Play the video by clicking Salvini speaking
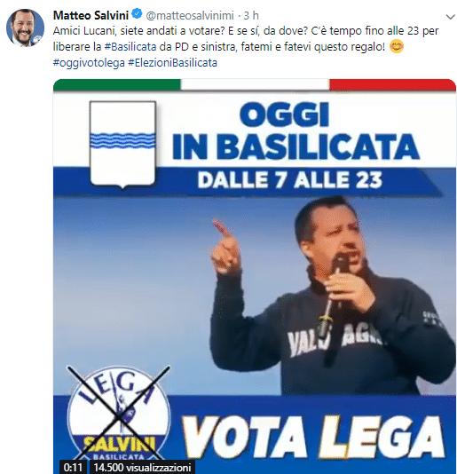 point(331,296)
